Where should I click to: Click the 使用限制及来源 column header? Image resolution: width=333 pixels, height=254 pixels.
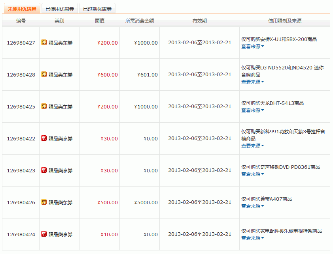click(x=285, y=21)
